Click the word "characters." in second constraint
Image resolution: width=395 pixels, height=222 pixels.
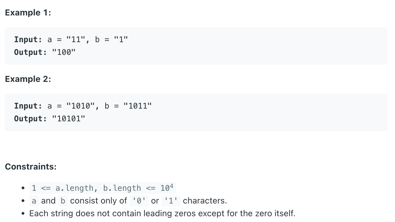(x=205, y=201)
